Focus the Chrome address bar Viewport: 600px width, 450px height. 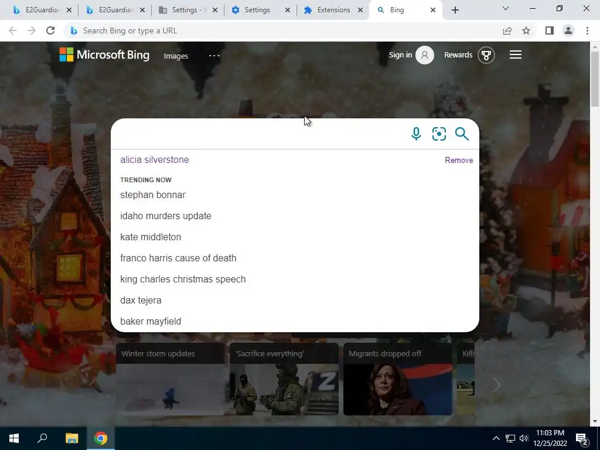283,30
